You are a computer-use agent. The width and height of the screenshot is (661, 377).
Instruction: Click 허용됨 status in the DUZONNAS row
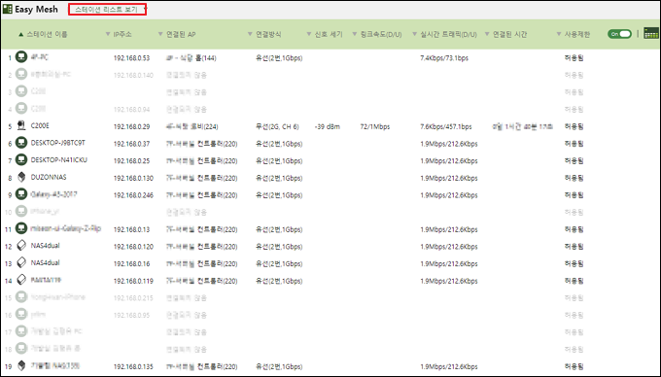pos(574,178)
